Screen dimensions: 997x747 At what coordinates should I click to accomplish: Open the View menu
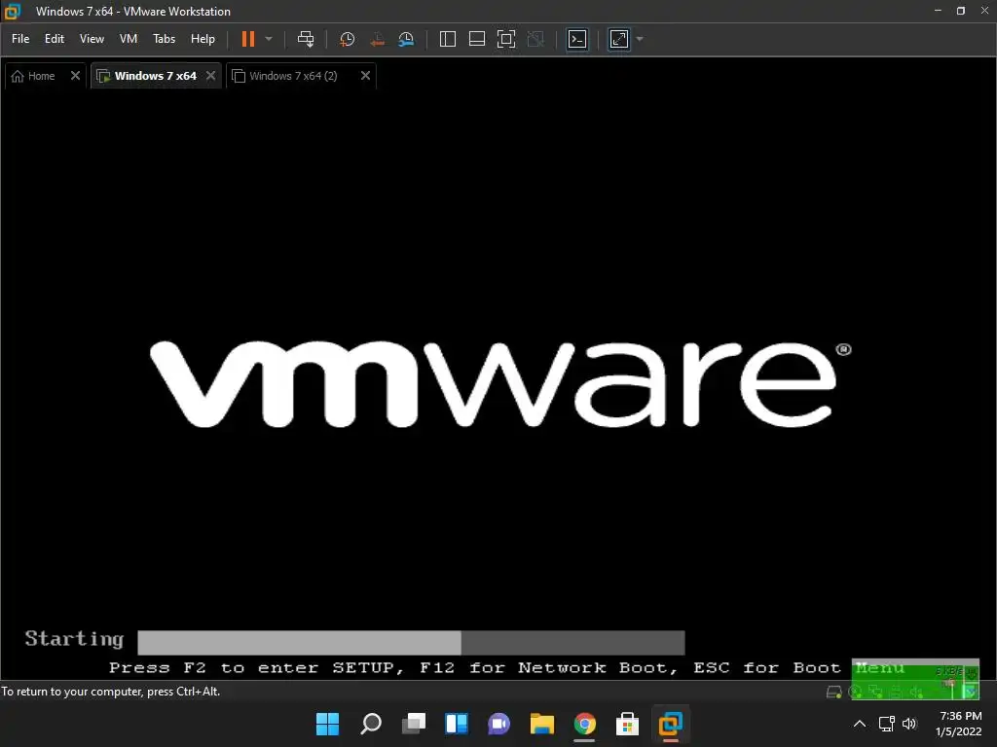coord(92,39)
